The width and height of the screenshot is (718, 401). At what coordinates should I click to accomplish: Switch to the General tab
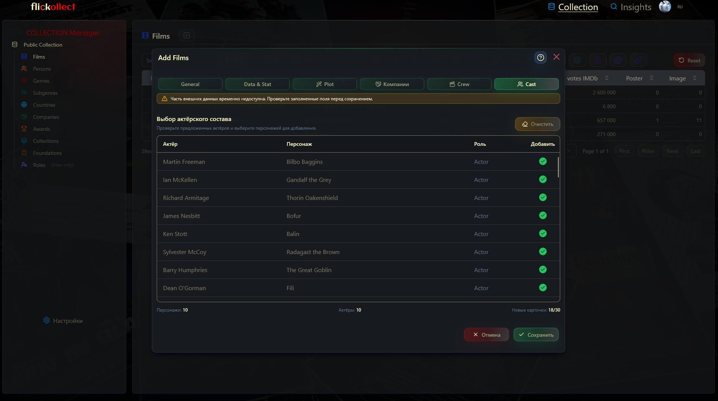[x=190, y=84]
